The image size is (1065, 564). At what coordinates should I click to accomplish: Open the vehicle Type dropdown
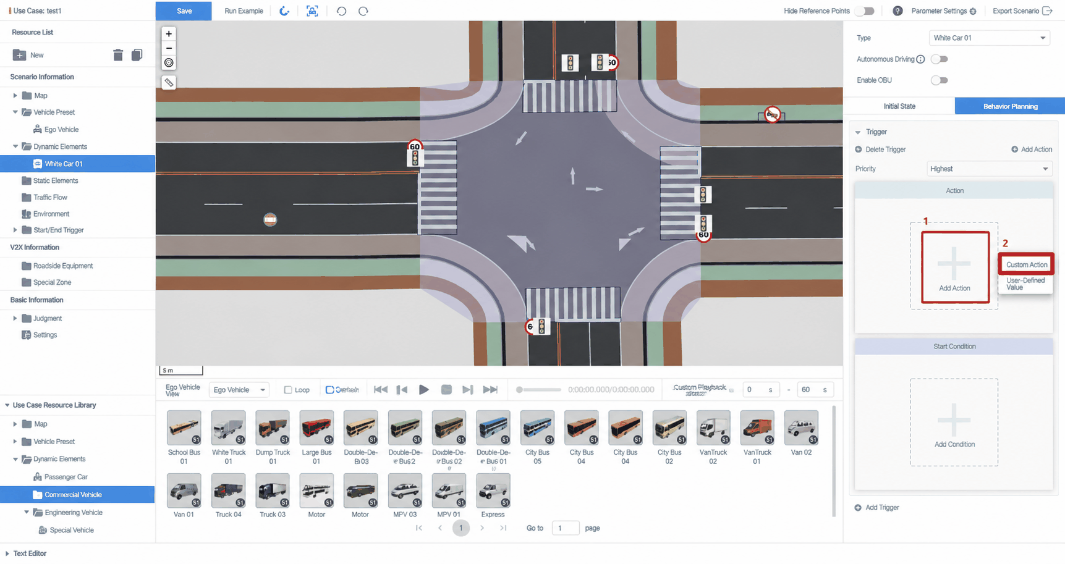[x=989, y=38]
